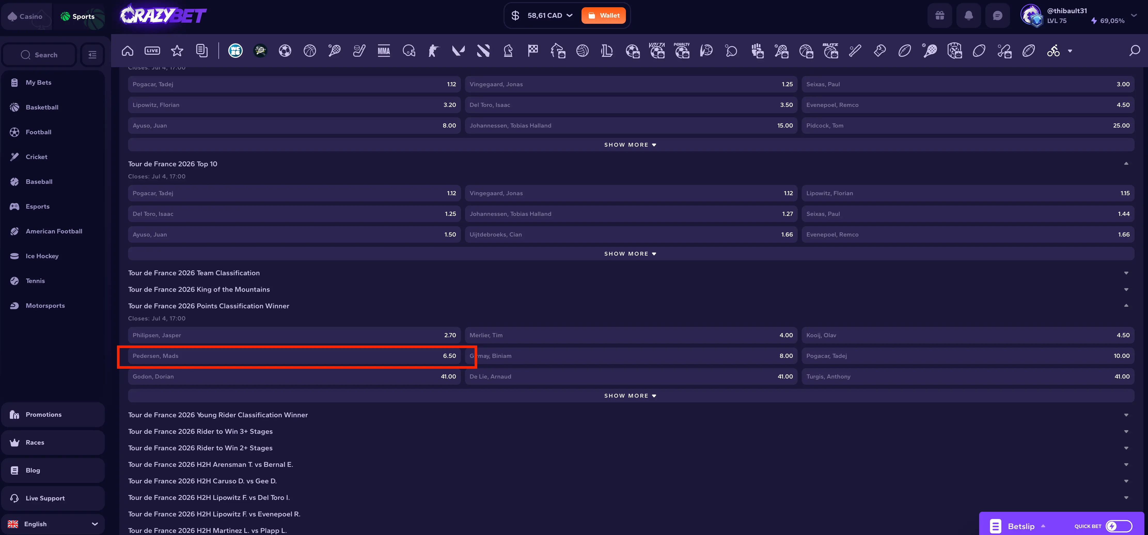Click the cycling sport icon
1148x535 pixels.
click(x=1053, y=51)
